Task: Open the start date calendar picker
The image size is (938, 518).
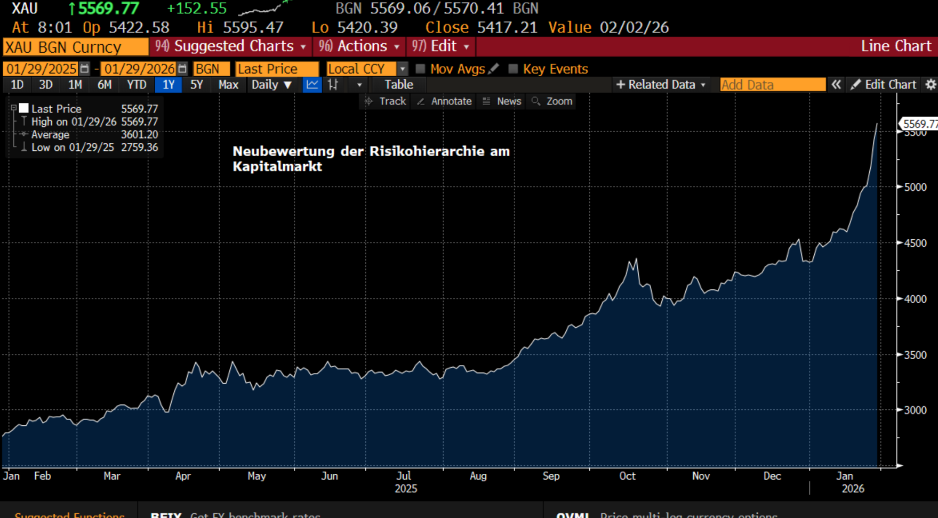Action: 84,69
